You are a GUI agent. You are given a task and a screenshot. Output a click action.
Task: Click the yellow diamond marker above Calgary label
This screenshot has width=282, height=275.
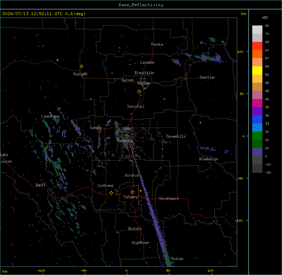click(132, 192)
